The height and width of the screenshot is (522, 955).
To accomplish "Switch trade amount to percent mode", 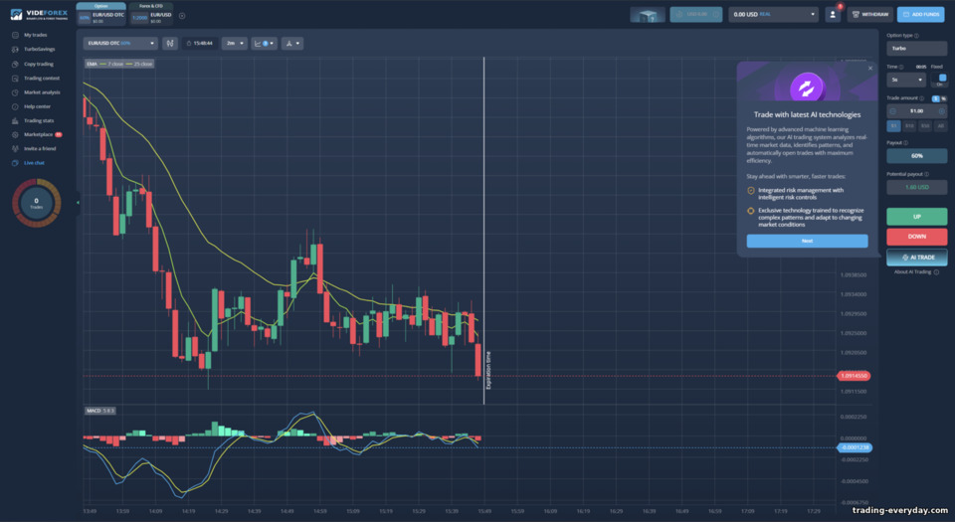I will click(x=943, y=98).
